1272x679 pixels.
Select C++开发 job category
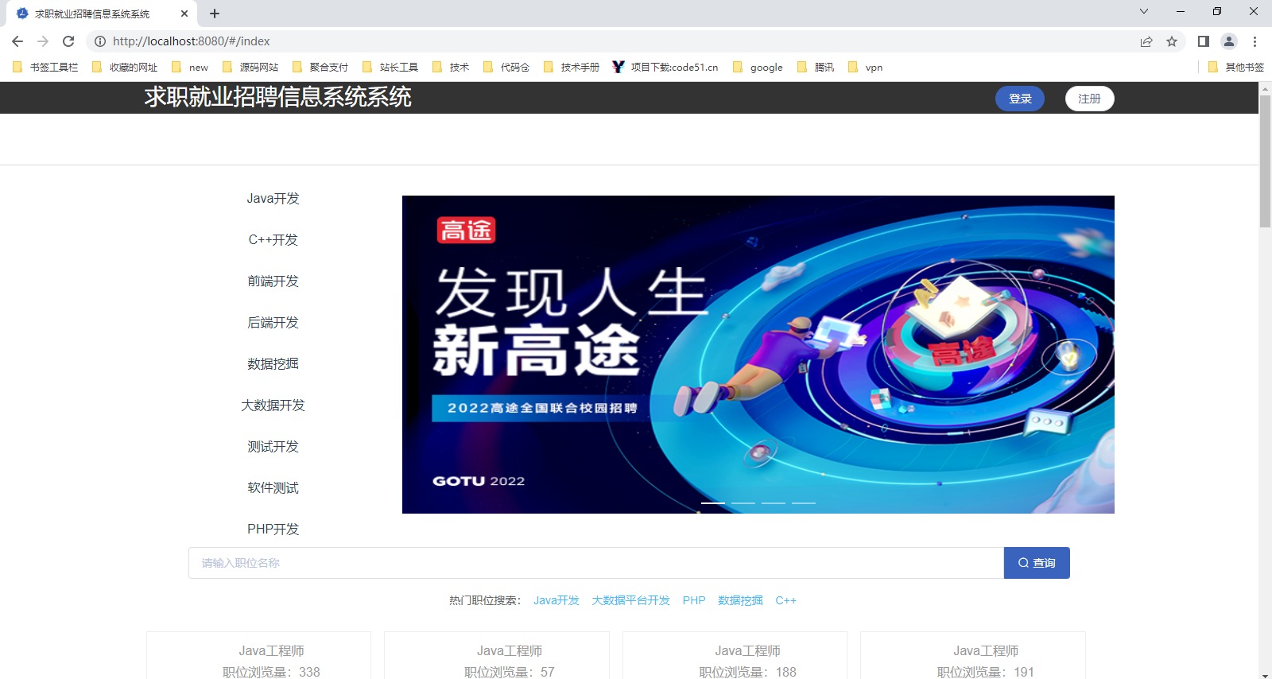coord(273,240)
